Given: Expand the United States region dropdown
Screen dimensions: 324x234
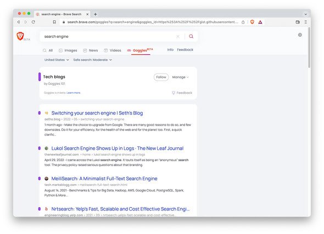Looking at the screenshot, I should (x=57, y=60).
